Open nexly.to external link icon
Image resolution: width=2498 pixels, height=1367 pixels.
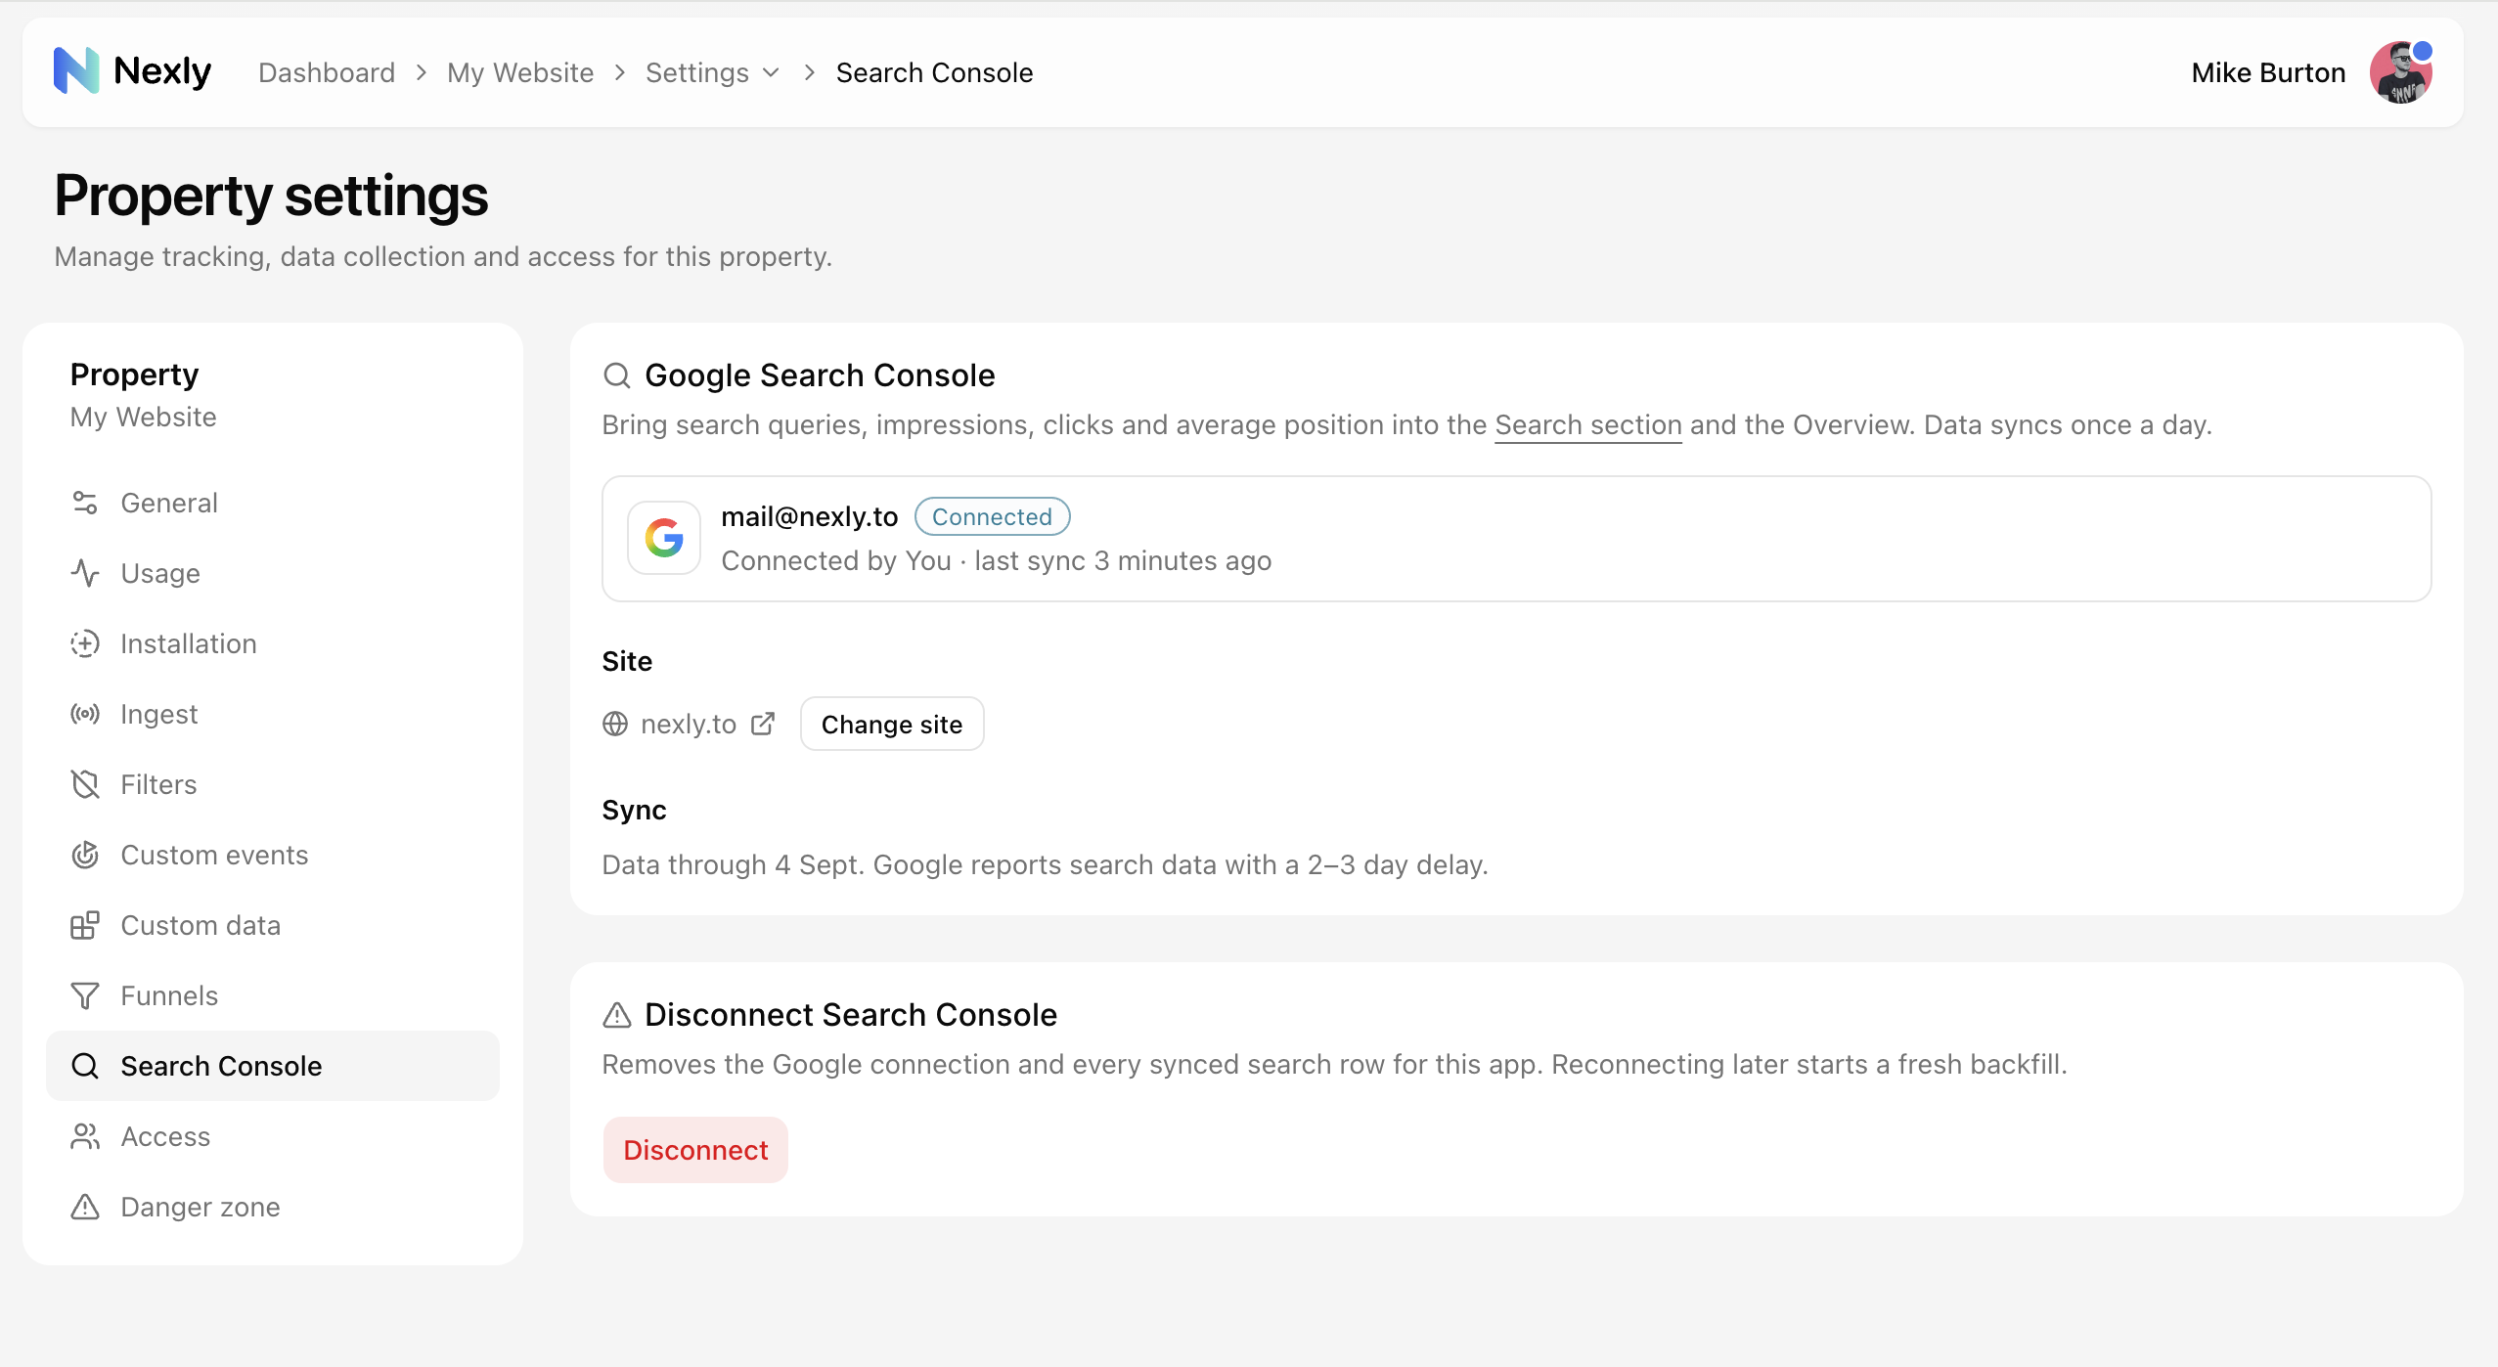(763, 724)
